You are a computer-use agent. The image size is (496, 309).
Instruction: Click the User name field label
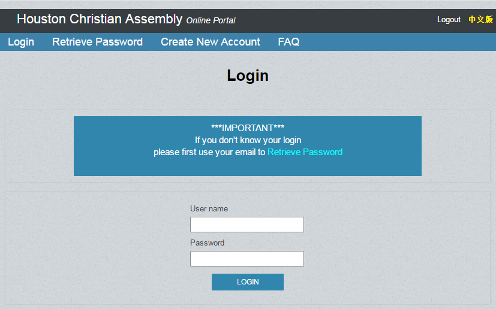point(209,208)
